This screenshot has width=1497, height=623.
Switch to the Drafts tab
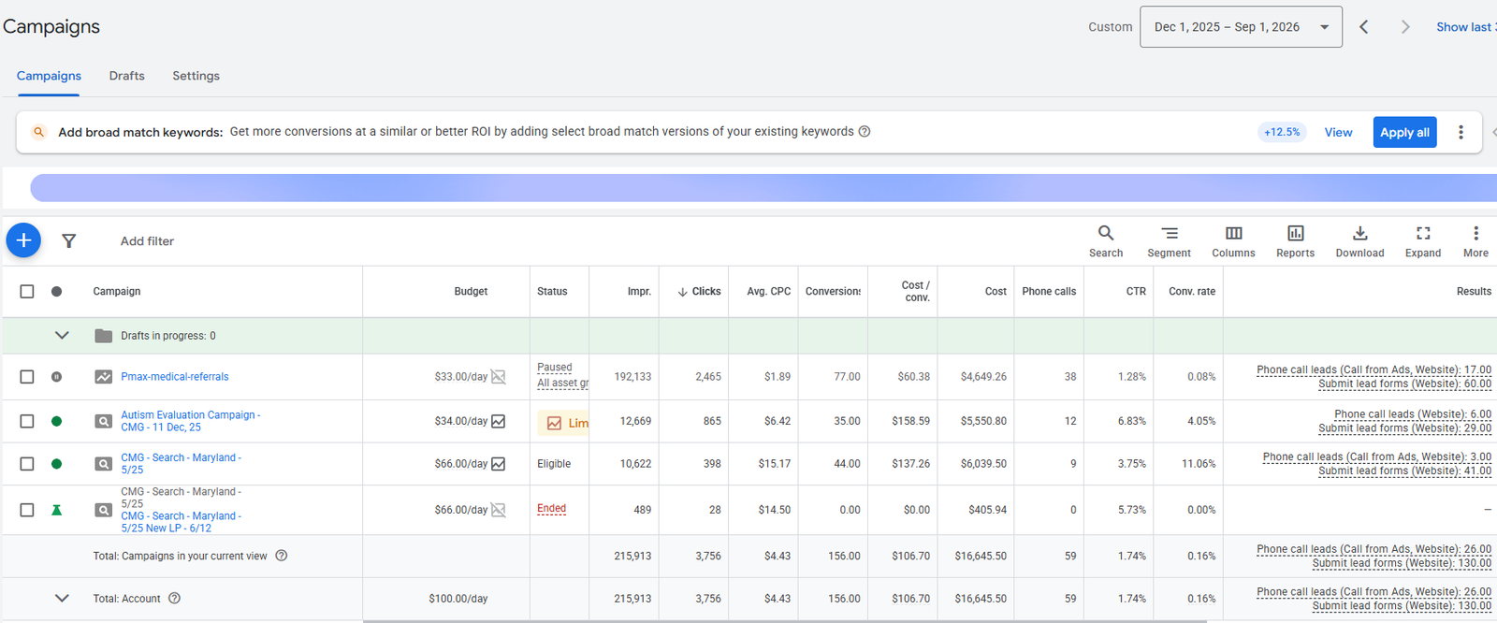coord(126,76)
